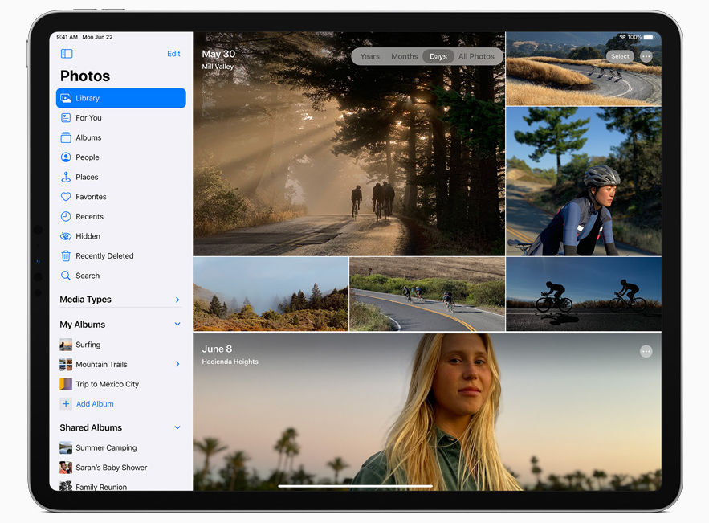Open the Sarah's Baby Shower label
Screen dimensions: 709x523
coord(112,468)
